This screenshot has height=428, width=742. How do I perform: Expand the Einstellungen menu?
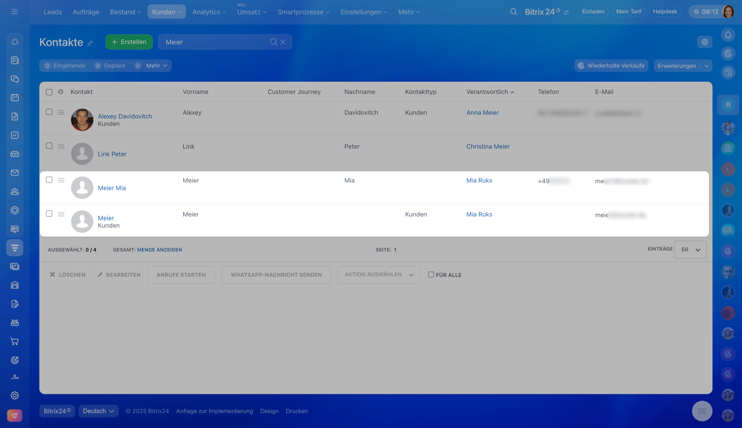(x=364, y=12)
